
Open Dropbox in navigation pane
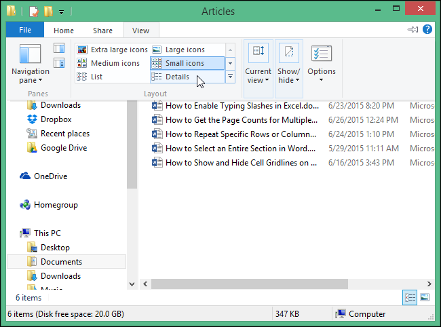tap(50, 119)
